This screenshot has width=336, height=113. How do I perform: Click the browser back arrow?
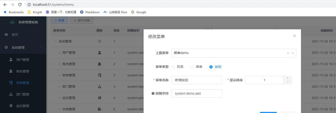point(5,5)
